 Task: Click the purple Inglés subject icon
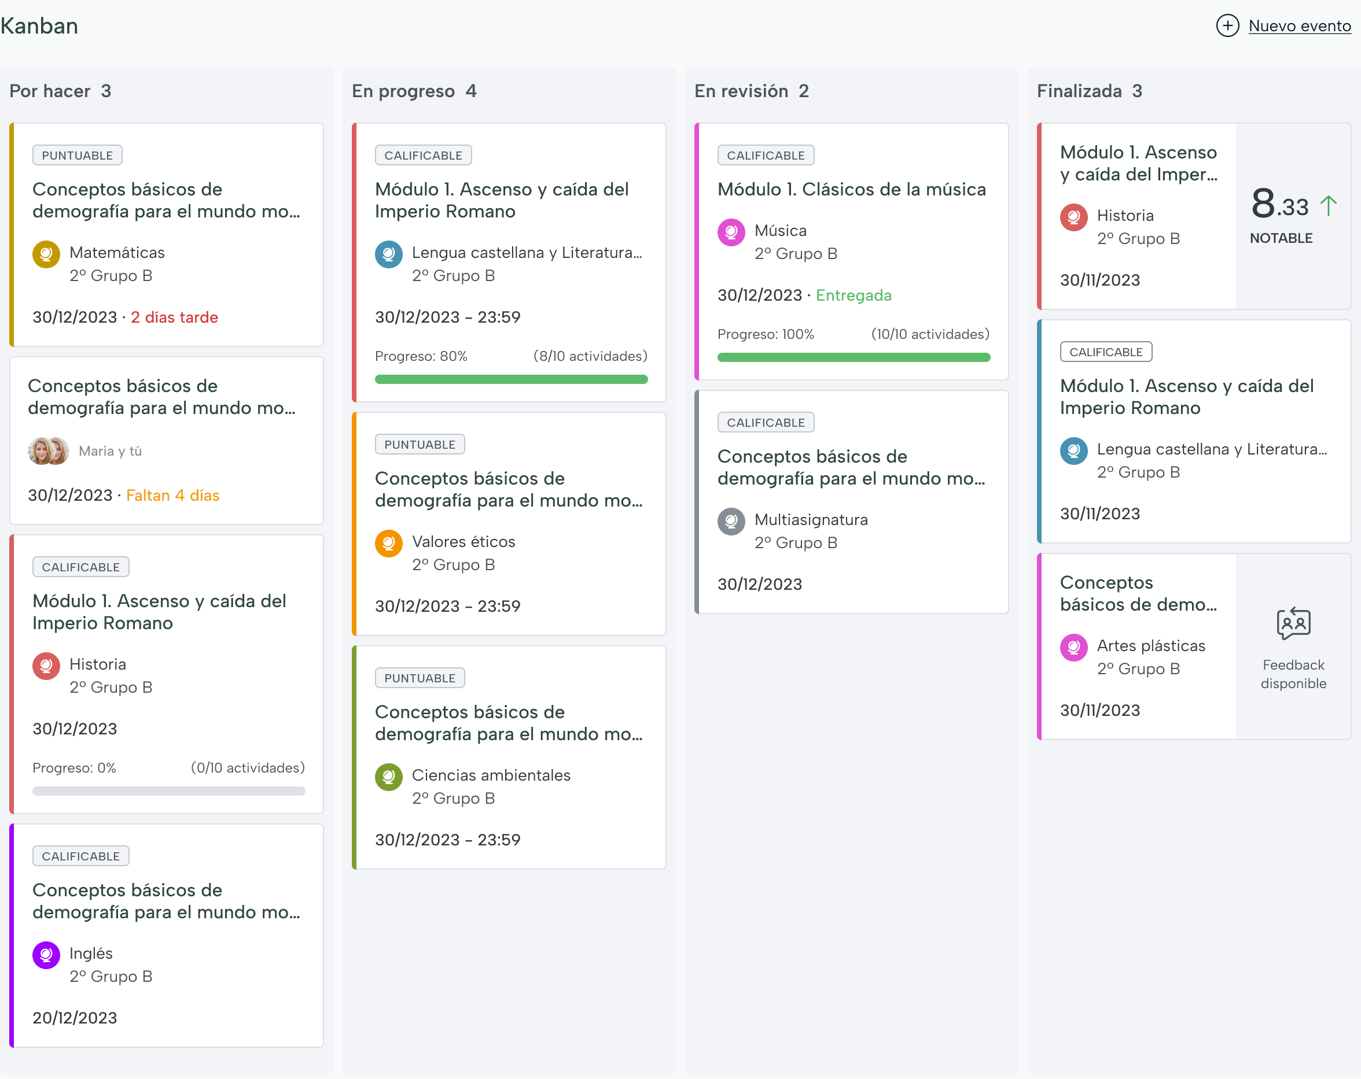point(46,955)
